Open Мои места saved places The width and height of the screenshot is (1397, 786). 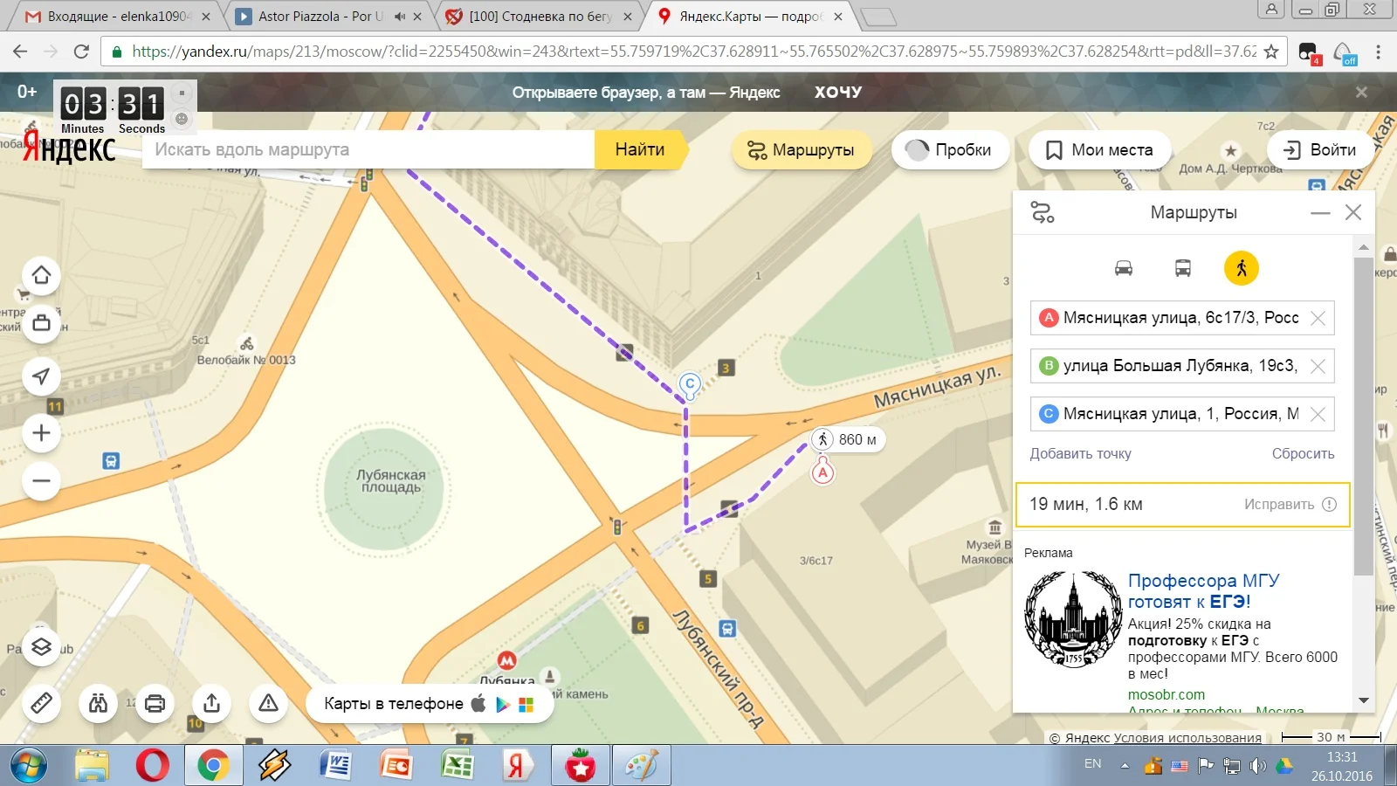(1100, 150)
